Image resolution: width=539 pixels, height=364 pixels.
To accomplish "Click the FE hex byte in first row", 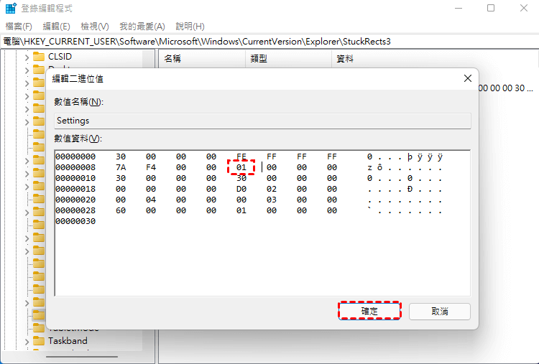I will [x=241, y=157].
